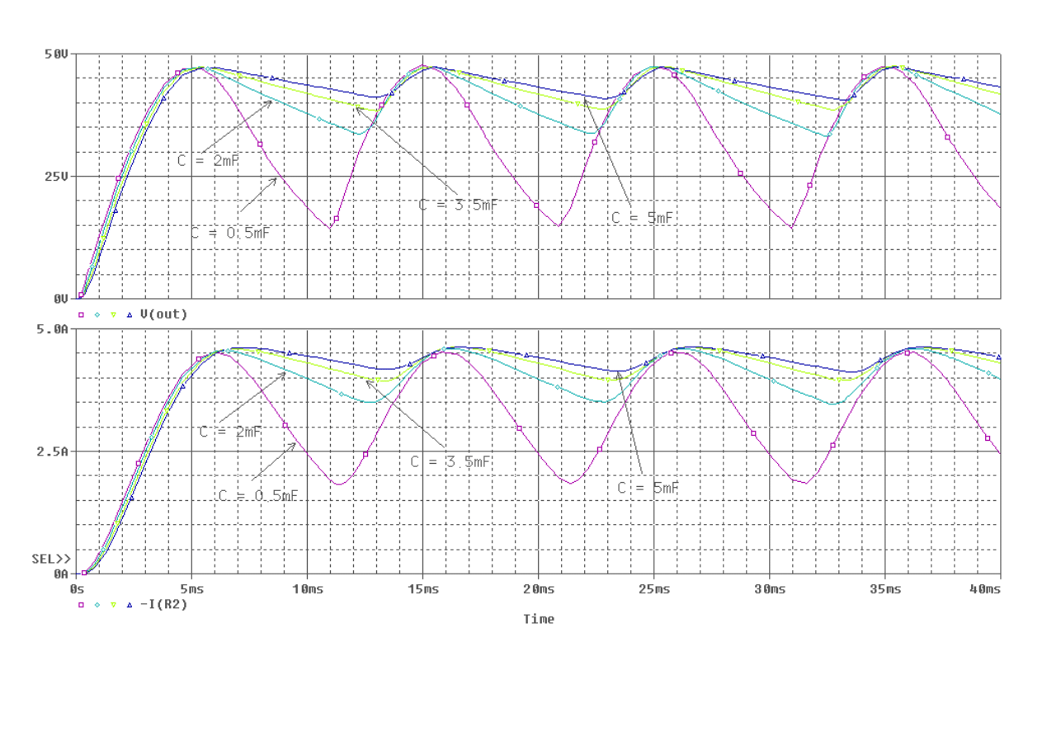Image resolution: width=1042 pixels, height=737 pixels.
Task: Select the cyan diamond marker beside -I(R2)
Action: [x=97, y=605]
